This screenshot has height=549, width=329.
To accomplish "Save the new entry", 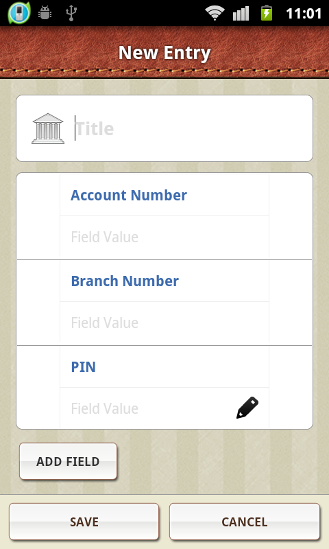I will coord(84,522).
